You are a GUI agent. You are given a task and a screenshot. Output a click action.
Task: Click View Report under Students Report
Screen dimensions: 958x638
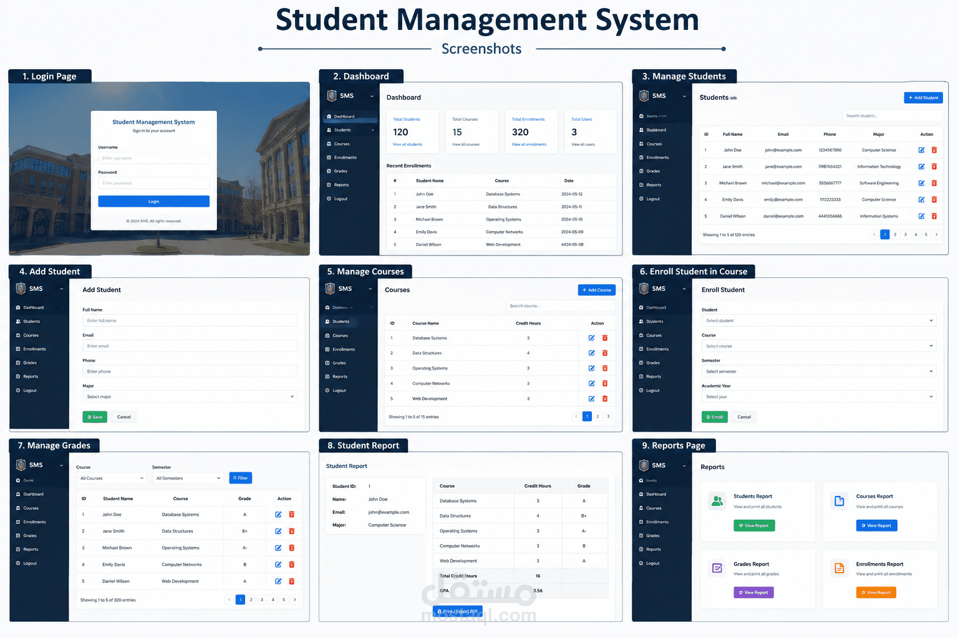click(755, 526)
